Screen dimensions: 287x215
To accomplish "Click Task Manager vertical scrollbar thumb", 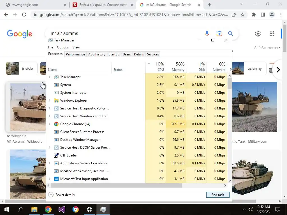I will (x=230, y=83).
